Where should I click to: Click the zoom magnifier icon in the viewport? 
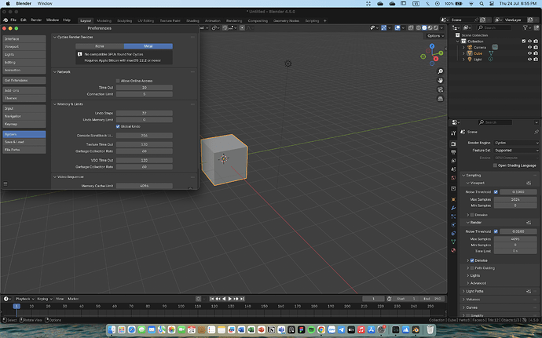pos(440,71)
